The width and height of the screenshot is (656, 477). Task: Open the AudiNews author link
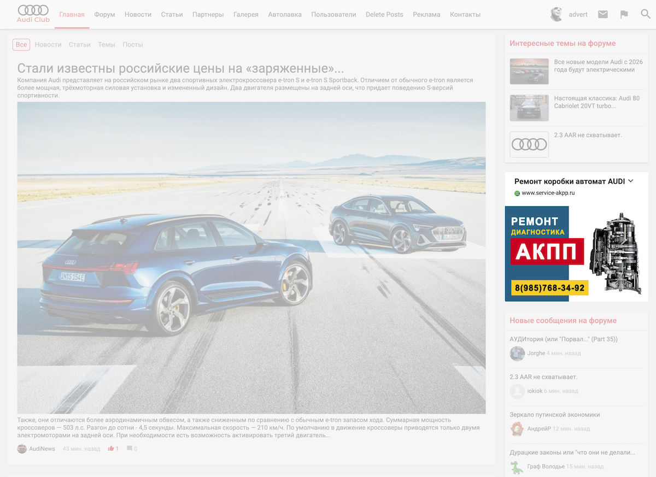(42, 449)
